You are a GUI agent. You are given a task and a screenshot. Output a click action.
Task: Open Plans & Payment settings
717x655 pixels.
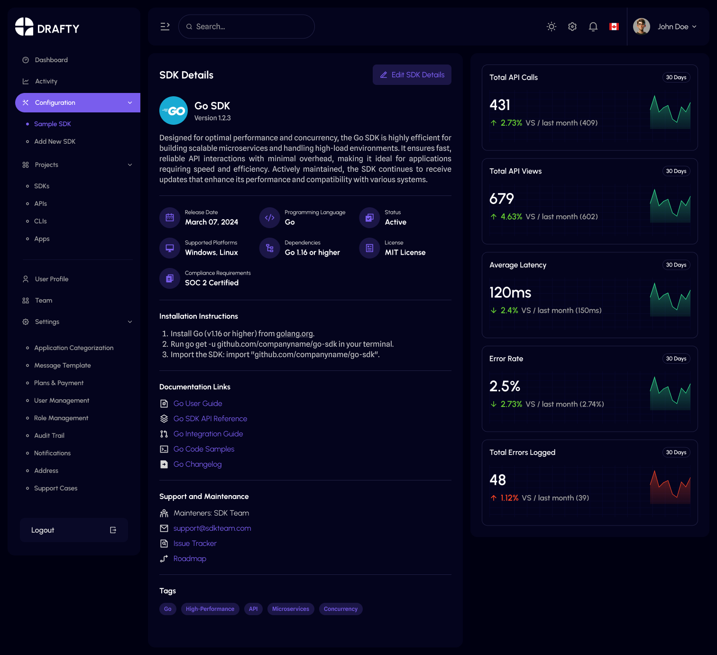tap(59, 383)
